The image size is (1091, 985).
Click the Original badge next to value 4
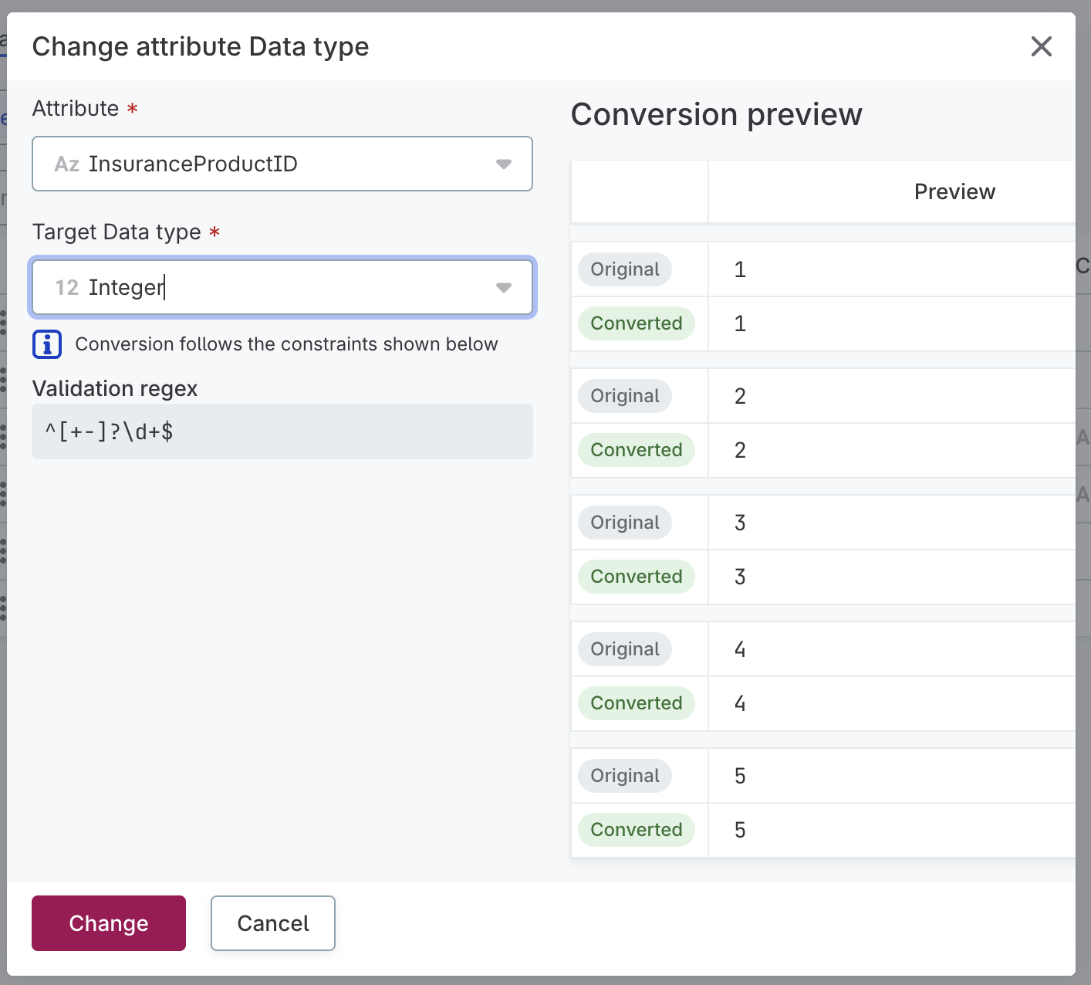pos(624,648)
